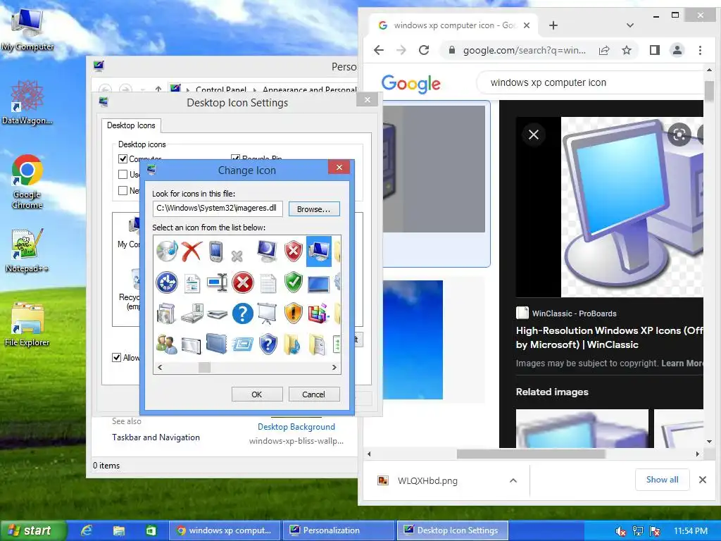Screen dimensions: 721x541
Task: Choose the highlighted computer icon
Action: [x=319, y=251]
